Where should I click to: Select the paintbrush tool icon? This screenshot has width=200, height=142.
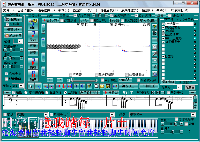[89, 86]
